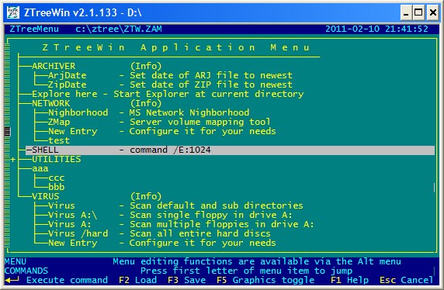Close the ZTreeWin window
Screen dimensions: 444x290
(x=433, y=12)
